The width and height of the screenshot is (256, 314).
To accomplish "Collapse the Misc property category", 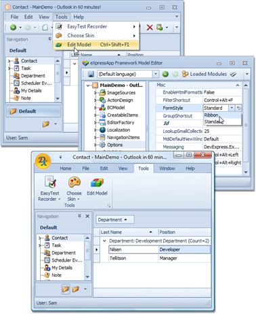I will [x=238, y=85].
